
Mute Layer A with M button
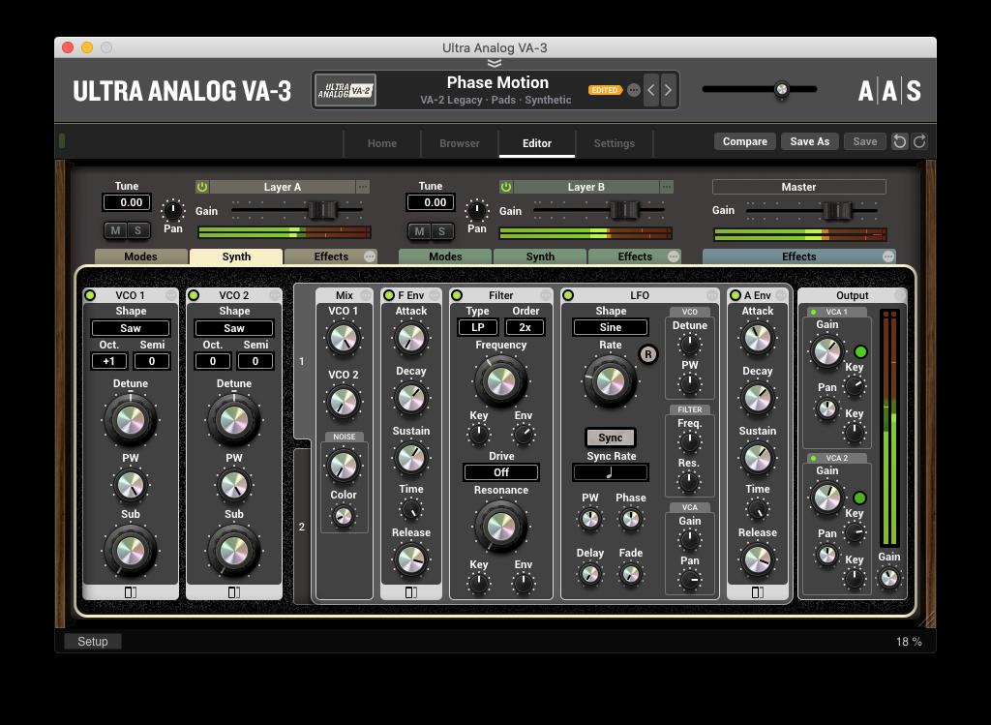tap(115, 230)
